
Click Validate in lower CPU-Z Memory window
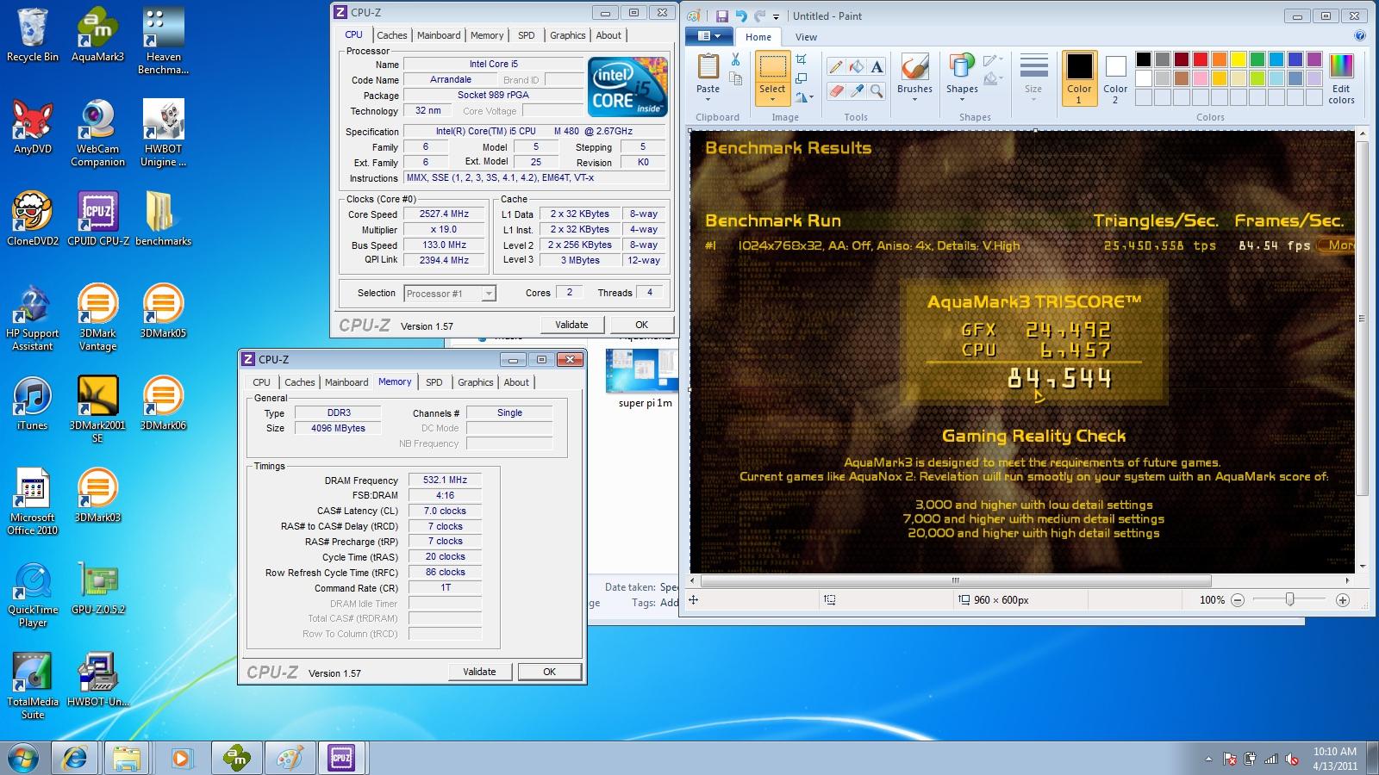click(479, 672)
